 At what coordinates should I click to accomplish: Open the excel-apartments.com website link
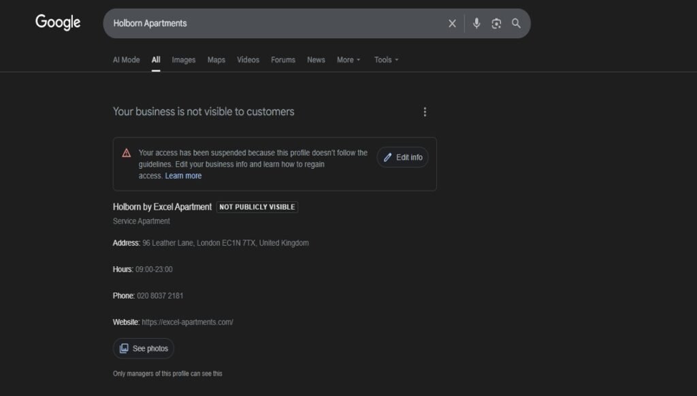187,322
